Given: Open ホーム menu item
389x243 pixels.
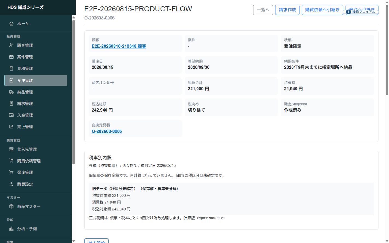Looking at the screenshot, I should pyautogui.click(x=36, y=24).
